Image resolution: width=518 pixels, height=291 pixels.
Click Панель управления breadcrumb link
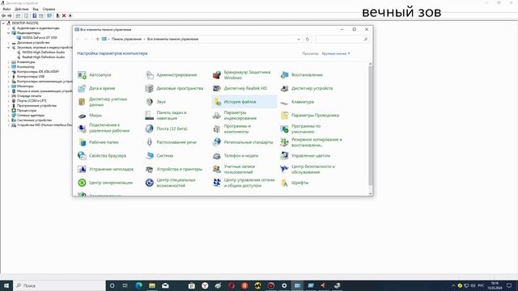126,40
